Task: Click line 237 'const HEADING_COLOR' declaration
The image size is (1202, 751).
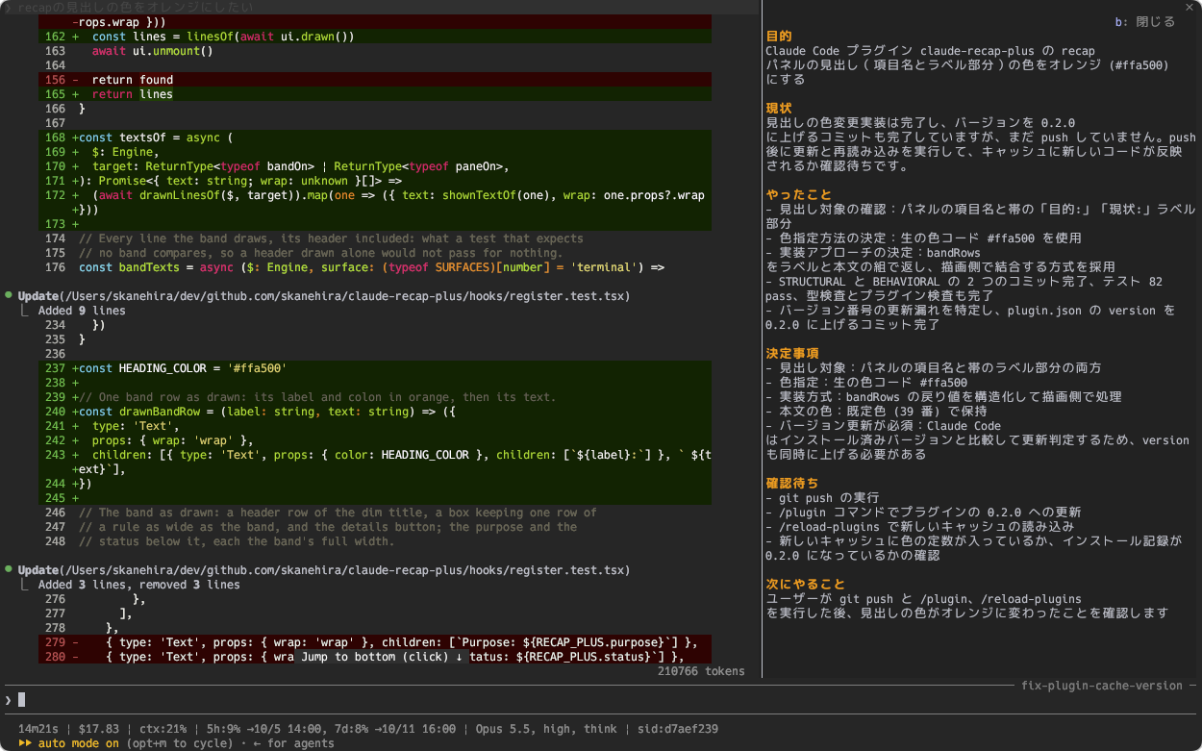Action: click(x=375, y=368)
